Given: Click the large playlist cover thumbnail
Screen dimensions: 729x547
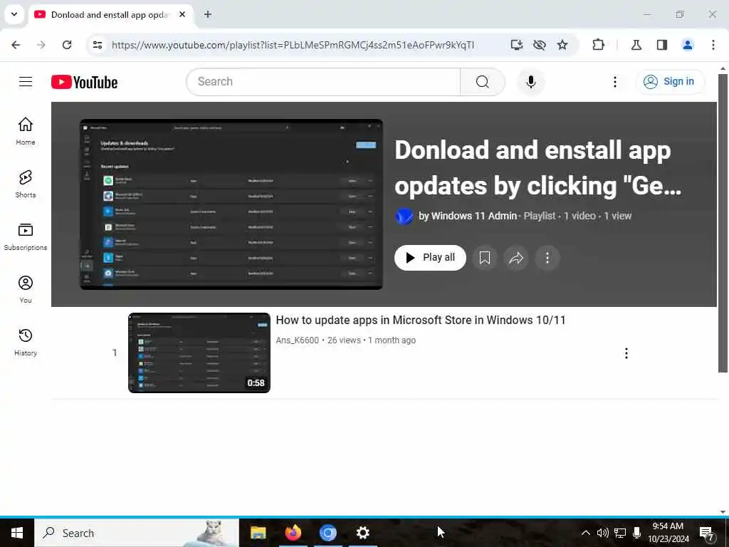Looking at the screenshot, I should (x=231, y=204).
